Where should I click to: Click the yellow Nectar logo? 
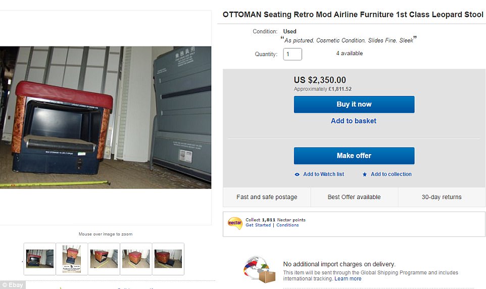235,222
